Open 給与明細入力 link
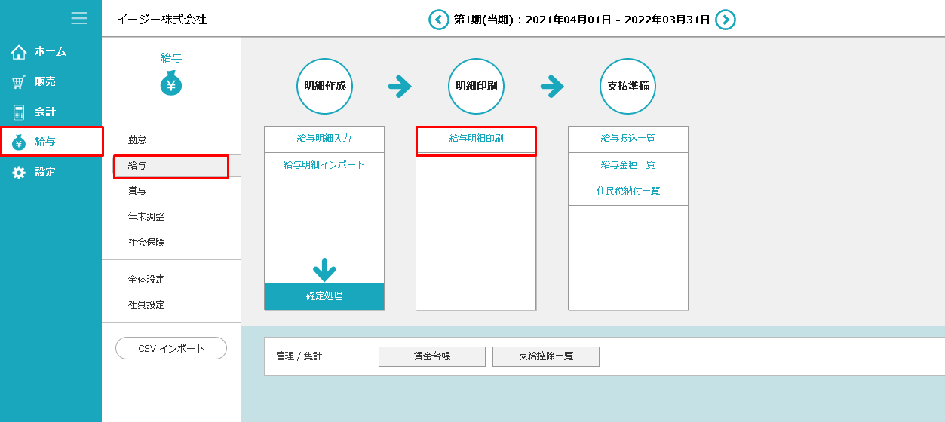 click(324, 139)
